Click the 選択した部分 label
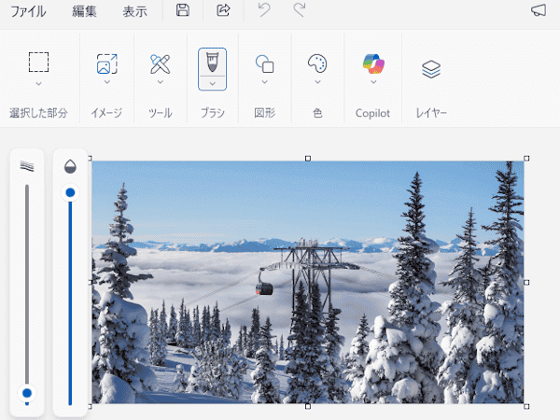560x420 pixels. pyautogui.click(x=38, y=113)
